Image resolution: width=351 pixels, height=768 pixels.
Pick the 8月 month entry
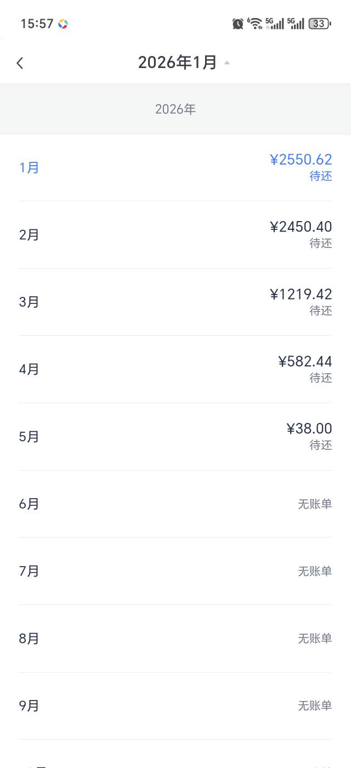click(x=175, y=639)
